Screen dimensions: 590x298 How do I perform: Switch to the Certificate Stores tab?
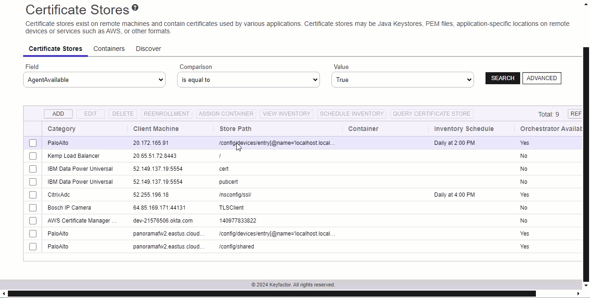pyautogui.click(x=55, y=49)
